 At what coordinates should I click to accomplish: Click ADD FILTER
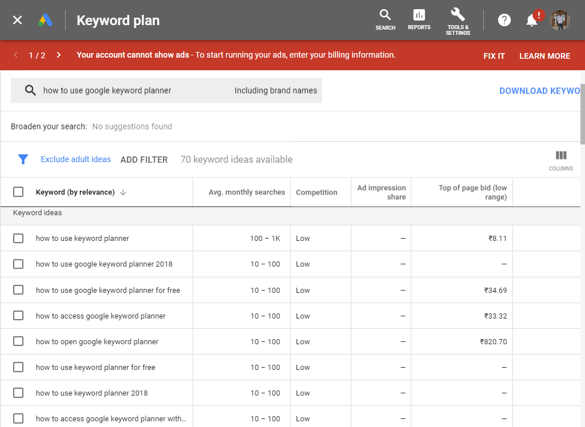(x=144, y=160)
